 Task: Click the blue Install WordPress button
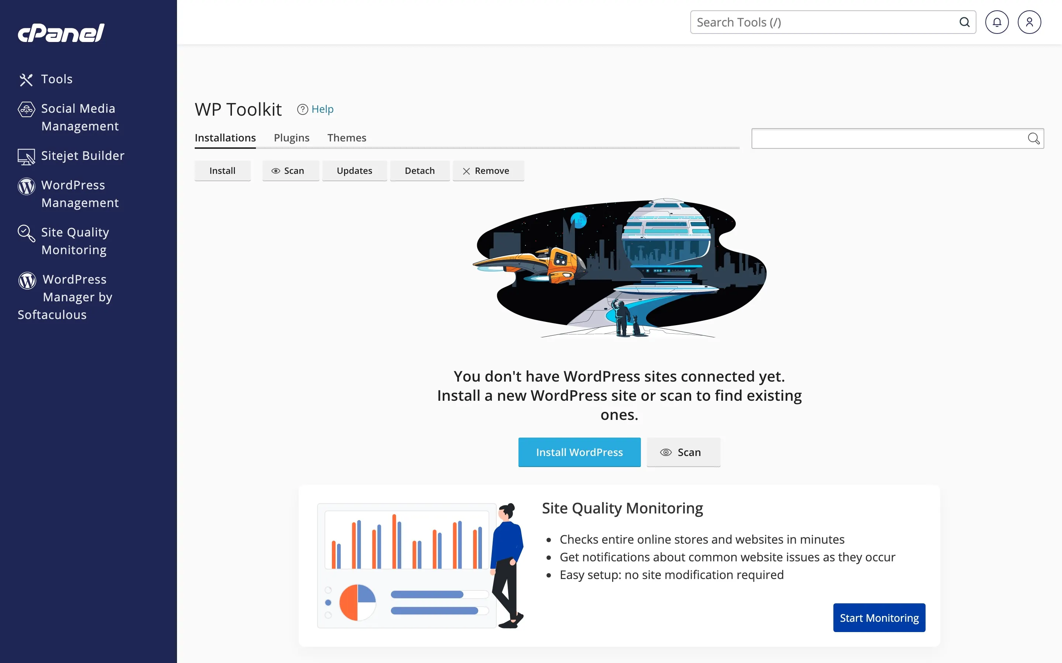click(579, 452)
